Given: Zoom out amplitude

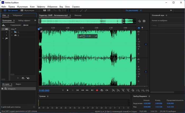Looking at the screenshot, I should point(118,91).
